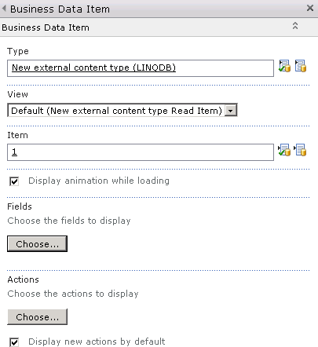
Task: Click the Choose button under Actions
Action: [37, 317]
